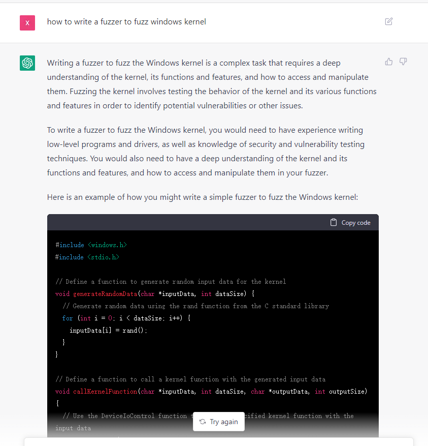This screenshot has height=446, width=428.
Task: Click the ChatGPT logo avatar
Action: 27,63
